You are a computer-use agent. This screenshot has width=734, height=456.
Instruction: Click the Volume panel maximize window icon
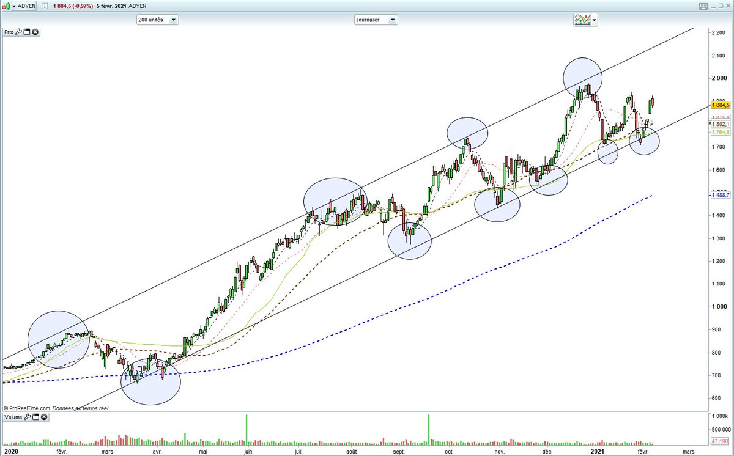click(x=36, y=417)
